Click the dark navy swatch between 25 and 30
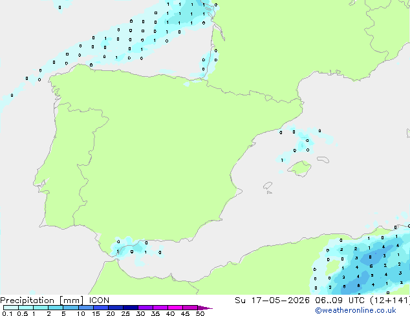The width and height of the screenshot is (410, 316). point(130,308)
